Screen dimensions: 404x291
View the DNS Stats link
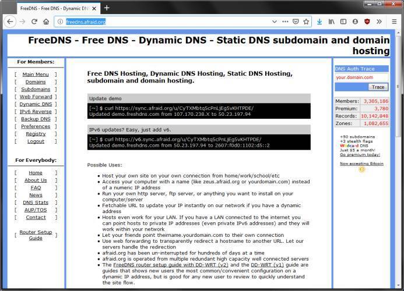(x=36, y=203)
